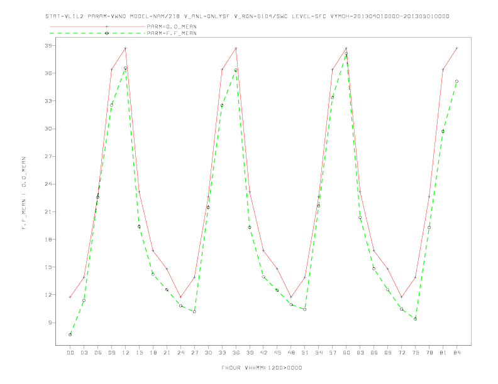Click the x-axis forecast hour label 45
Viewport: 498px width, 384px height.
pos(277,353)
